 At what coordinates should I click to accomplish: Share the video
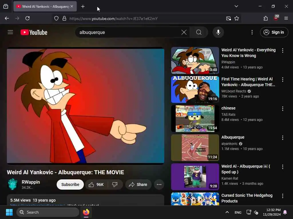138,184
